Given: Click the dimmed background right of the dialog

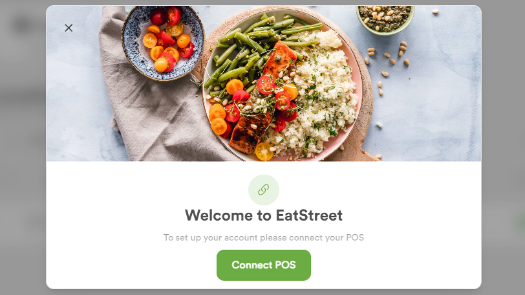Looking at the screenshot, I should tap(503, 147).
